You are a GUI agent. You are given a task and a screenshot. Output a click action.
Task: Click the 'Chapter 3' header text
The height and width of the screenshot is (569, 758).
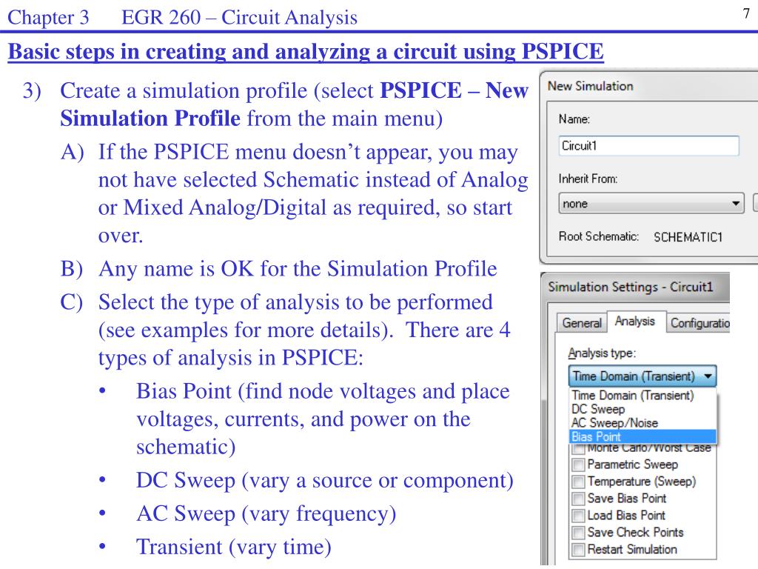pos(48,18)
